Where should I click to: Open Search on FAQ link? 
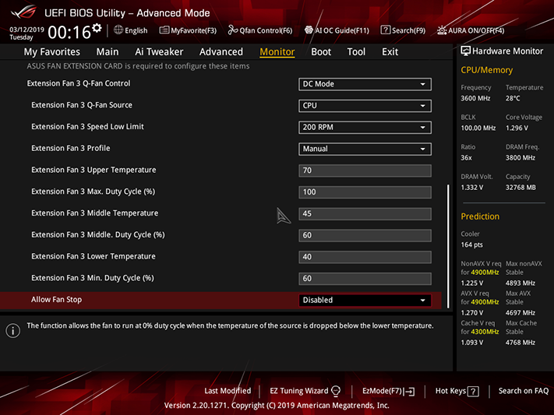click(524, 391)
